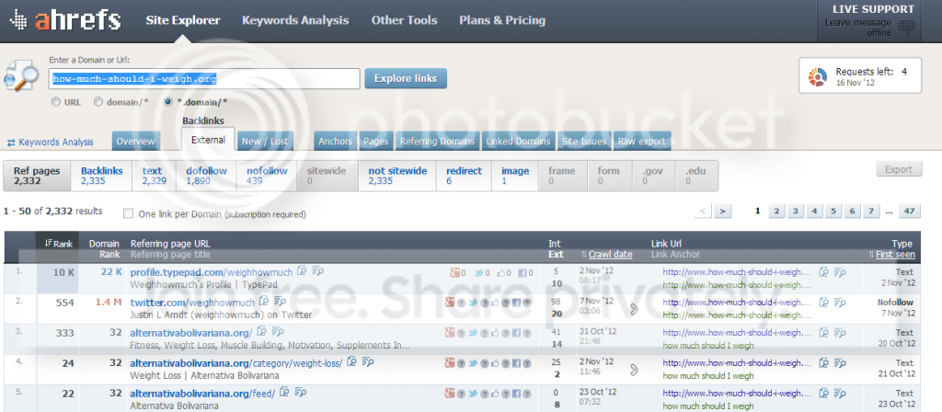
Task: Click the list-search icon after profile.typepad.com/weighhowmuch
Action: point(318,271)
